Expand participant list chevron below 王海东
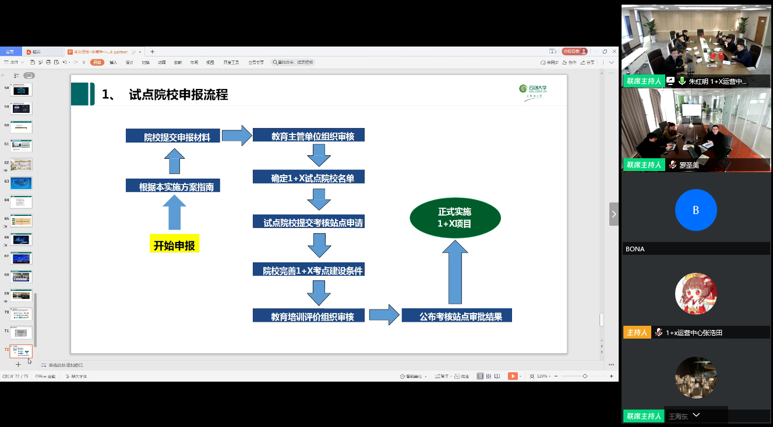773x427 pixels. [696, 415]
